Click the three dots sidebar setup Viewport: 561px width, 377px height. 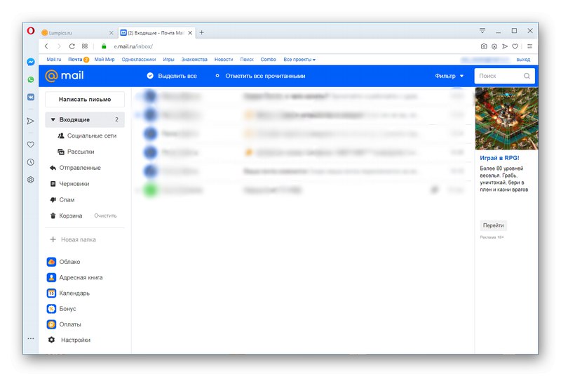coord(31,338)
